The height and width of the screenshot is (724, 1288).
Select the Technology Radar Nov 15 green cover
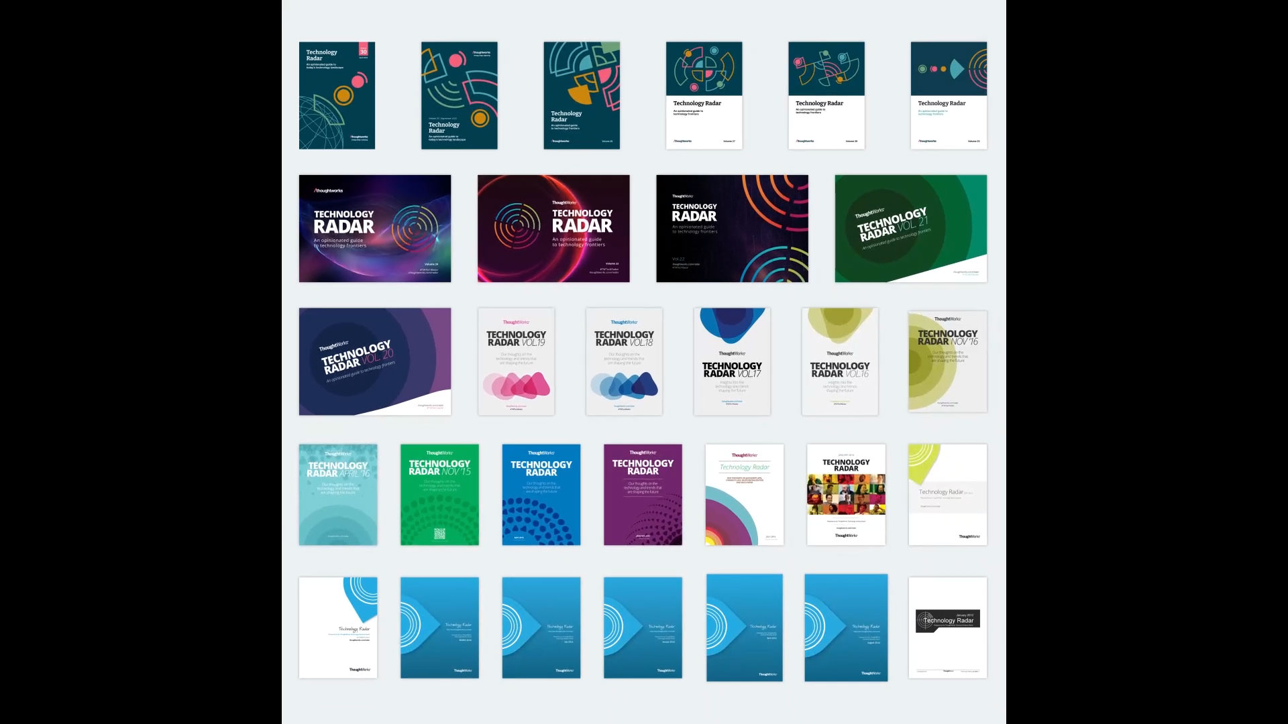click(439, 494)
